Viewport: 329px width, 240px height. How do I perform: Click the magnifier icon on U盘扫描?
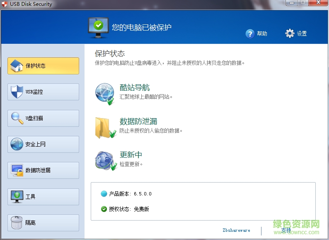(17, 118)
